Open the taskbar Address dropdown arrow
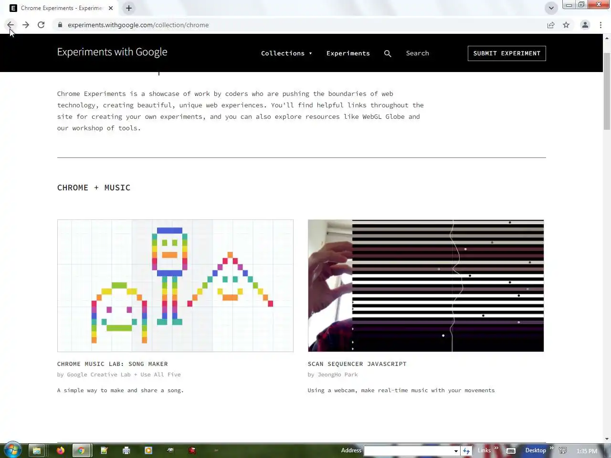The image size is (611, 458). [x=456, y=451]
